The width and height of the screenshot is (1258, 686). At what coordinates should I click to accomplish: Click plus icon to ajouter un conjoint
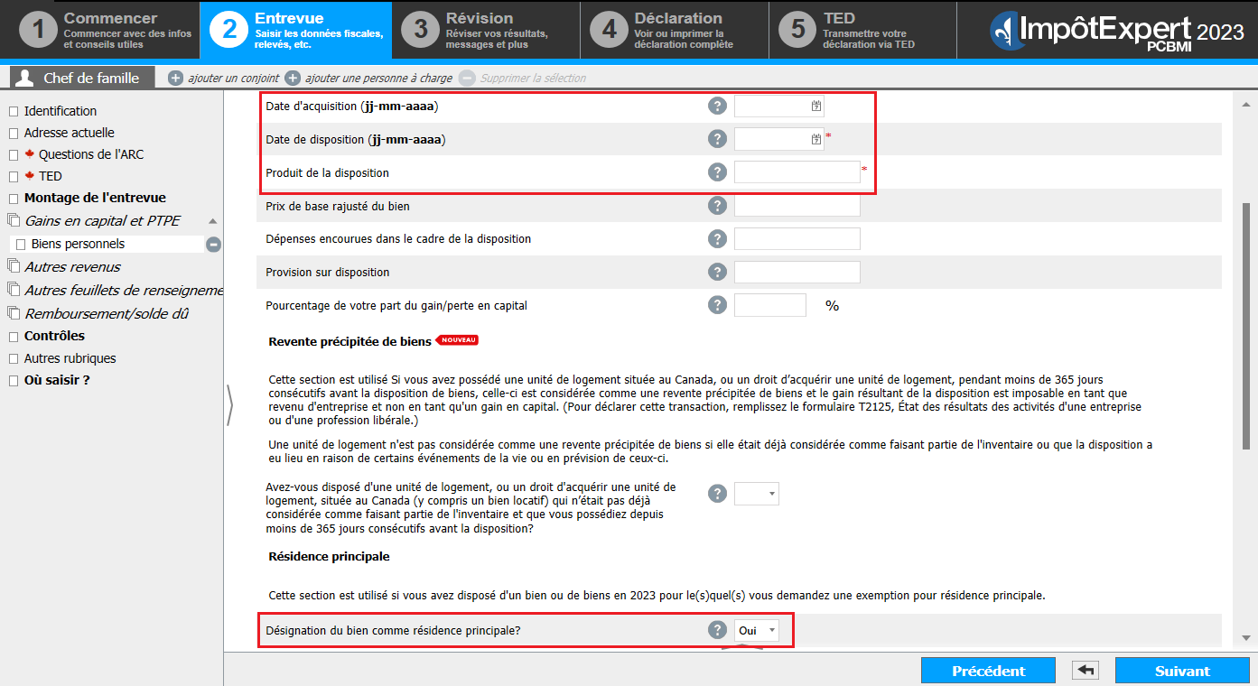(x=176, y=79)
